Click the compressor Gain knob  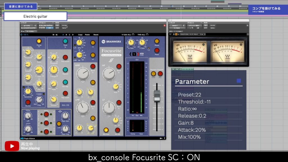(x=39, y=70)
